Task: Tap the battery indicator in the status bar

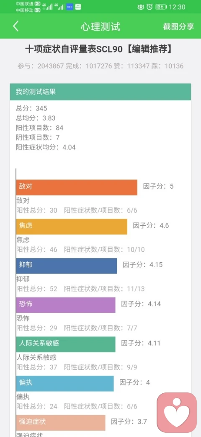Action: [x=161, y=7]
